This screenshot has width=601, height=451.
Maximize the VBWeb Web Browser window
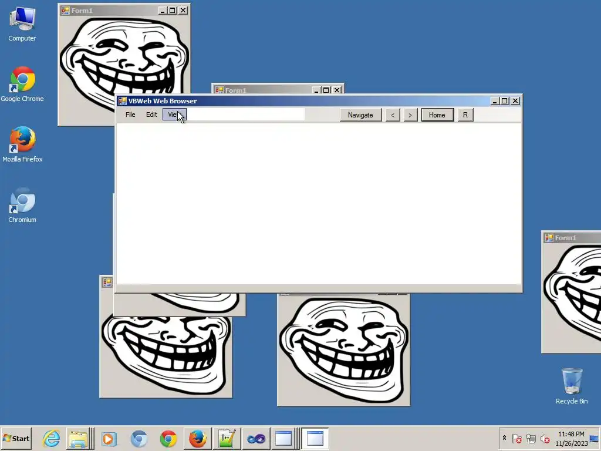coord(505,101)
